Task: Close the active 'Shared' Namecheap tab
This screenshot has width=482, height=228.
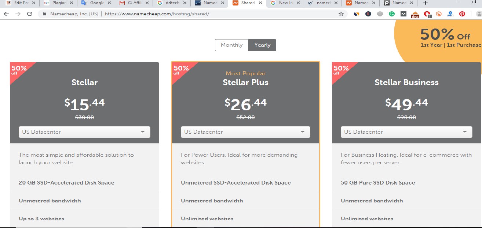Action: click(x=260, y=3)
